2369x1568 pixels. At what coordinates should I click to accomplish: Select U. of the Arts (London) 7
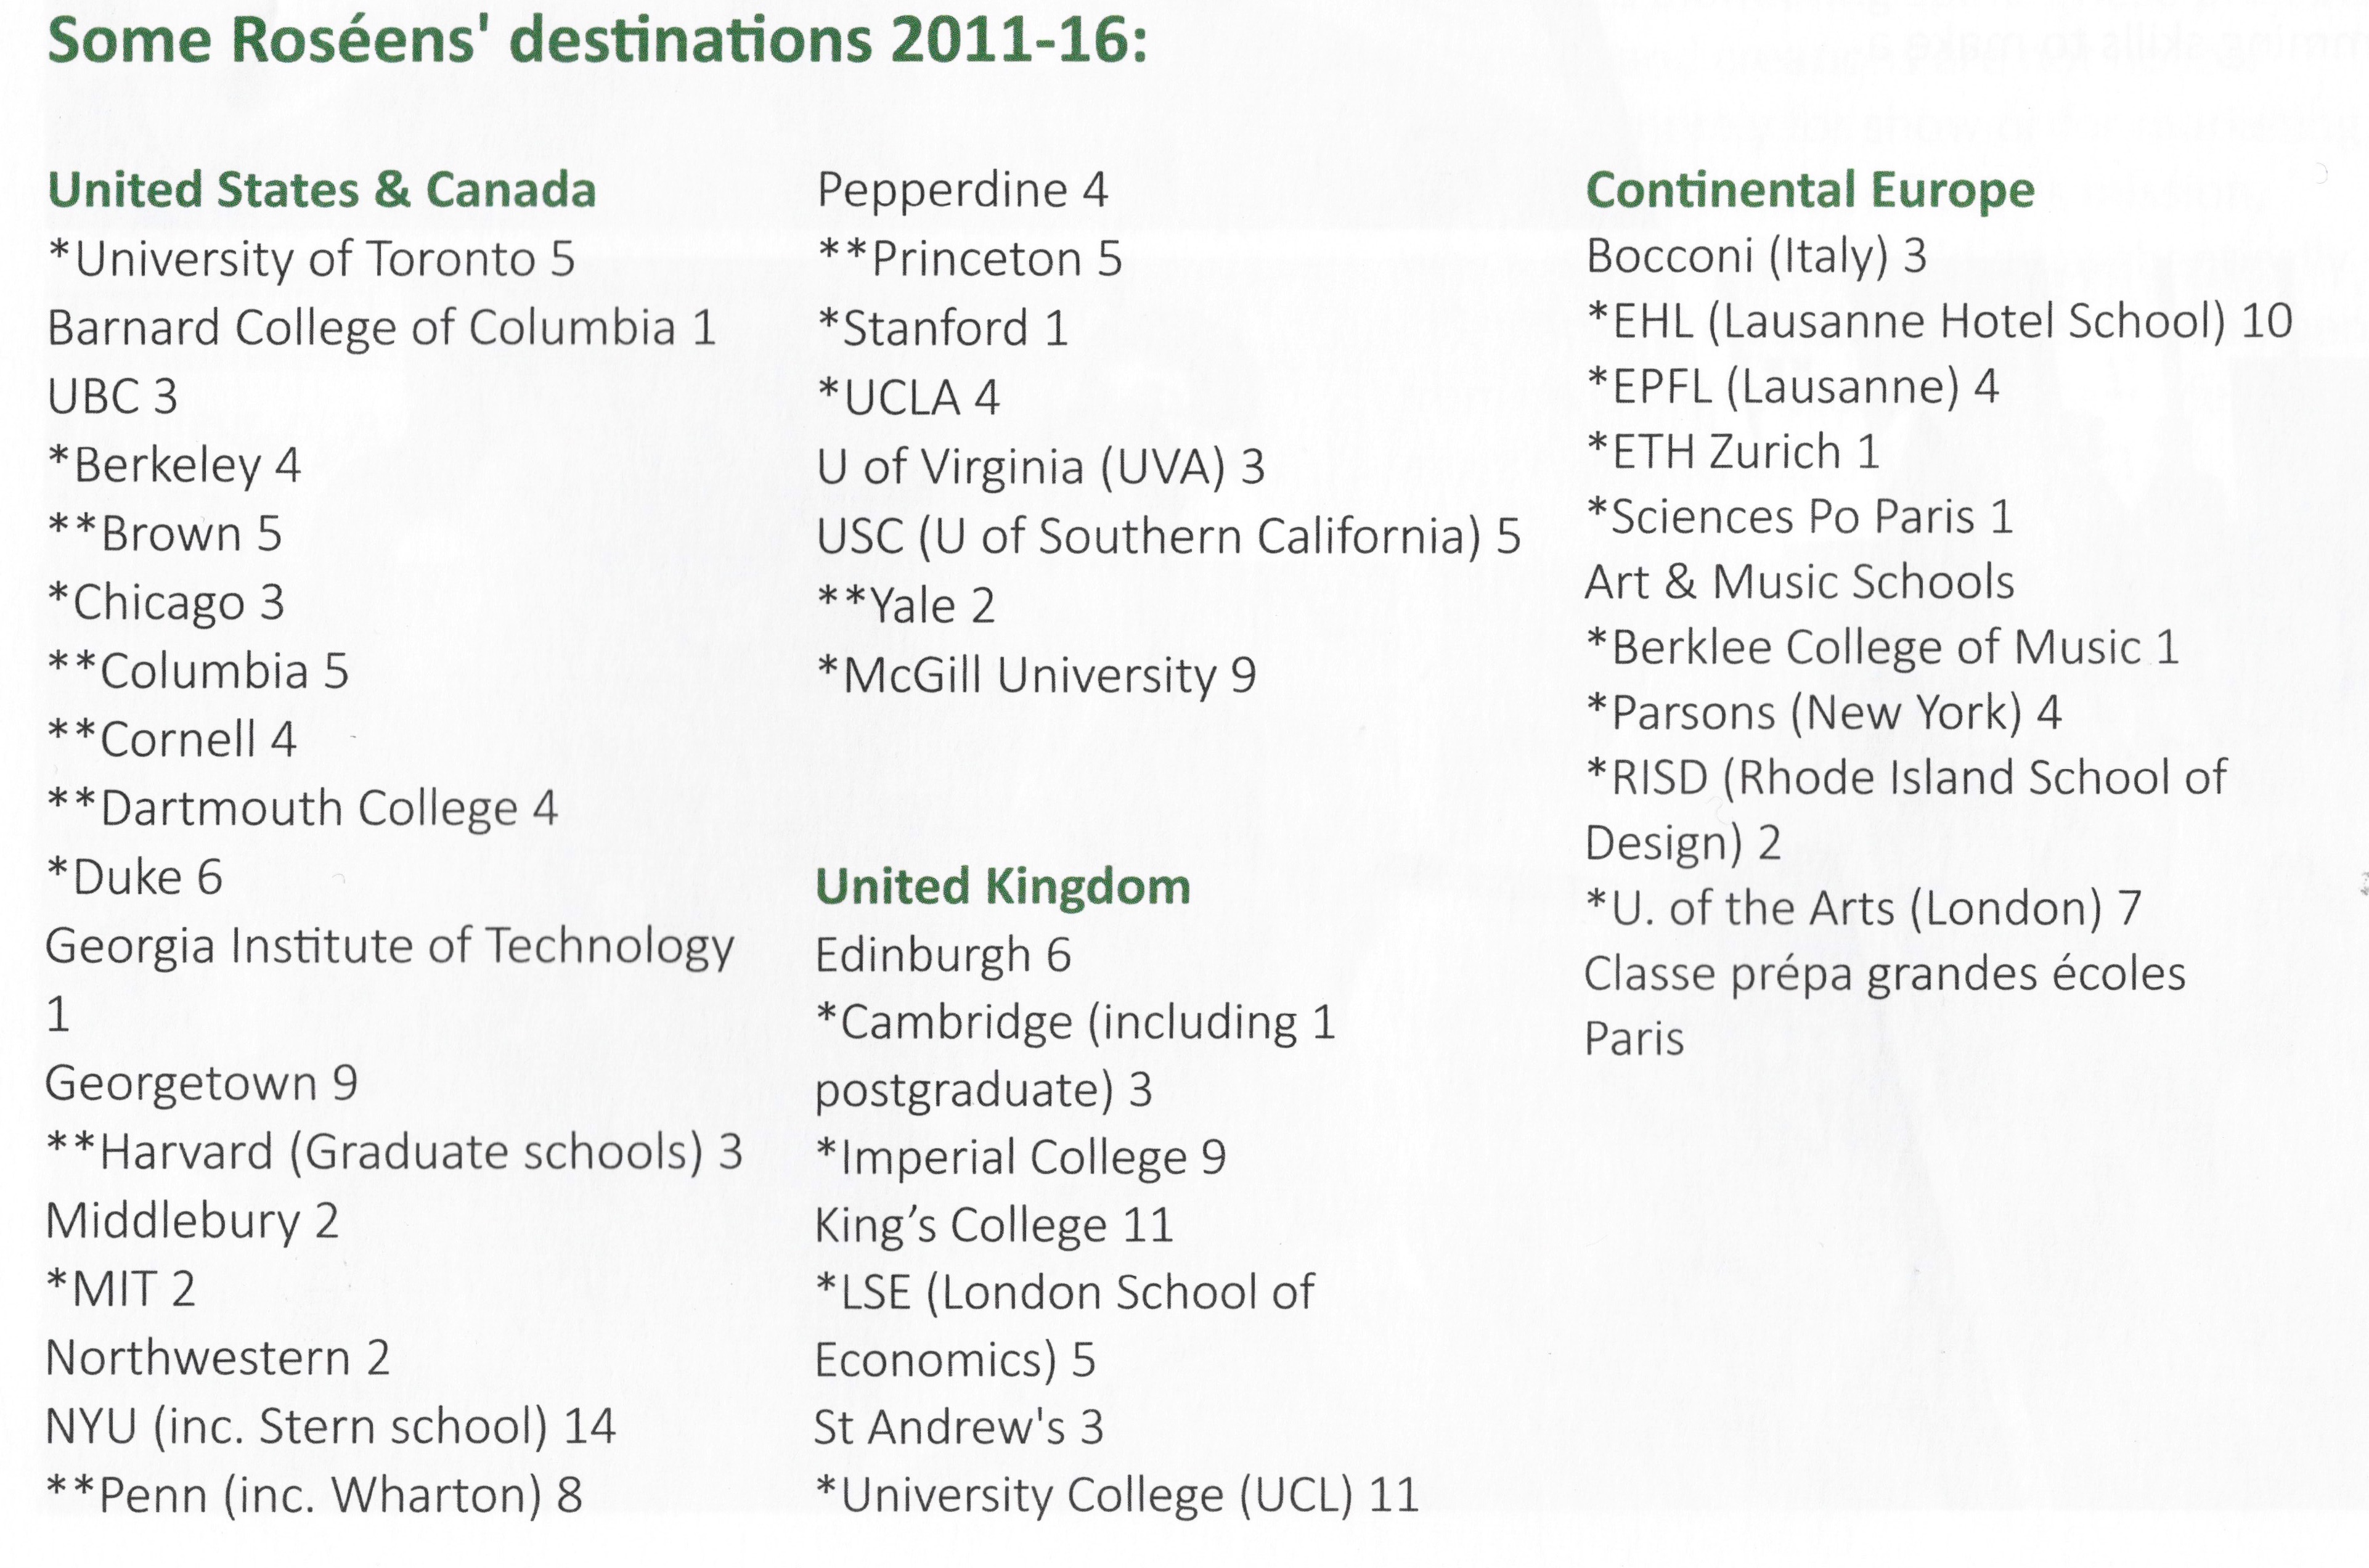[1863, 909]
